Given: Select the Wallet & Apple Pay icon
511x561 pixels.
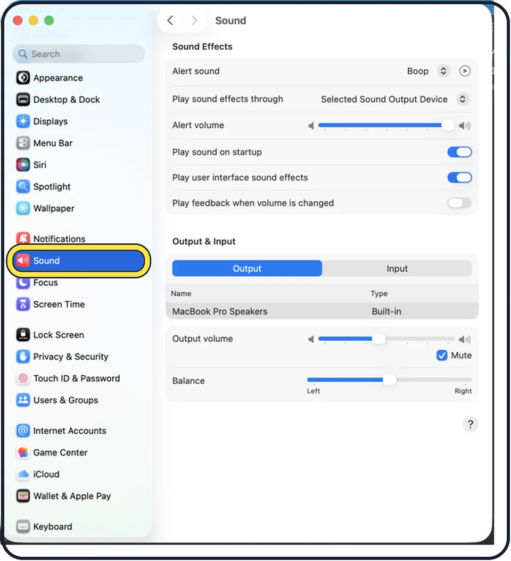Looking at the screenshot, I should click(x=23, y=496).
